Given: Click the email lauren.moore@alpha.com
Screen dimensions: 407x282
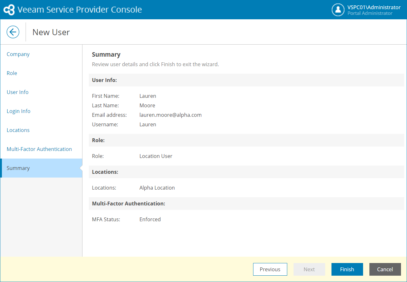Looking at the screenshot, I should [170, 115].
